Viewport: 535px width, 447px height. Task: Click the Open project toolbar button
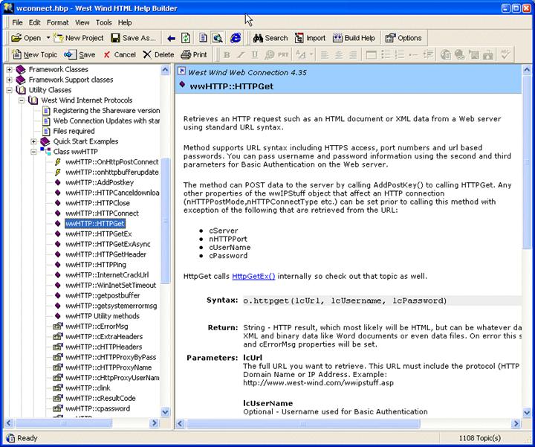(x=26, y=38)
